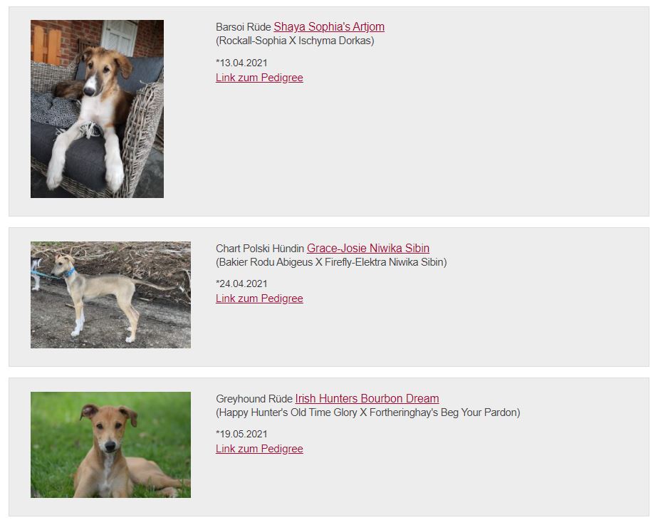Screen dimensions: 658x525
Task: Click the birth date *19.05.2021 text
Action: [x=241, y=434]
